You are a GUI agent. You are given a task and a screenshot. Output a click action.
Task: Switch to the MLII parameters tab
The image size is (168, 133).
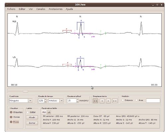pyautogui.click(x=44, y=112)
